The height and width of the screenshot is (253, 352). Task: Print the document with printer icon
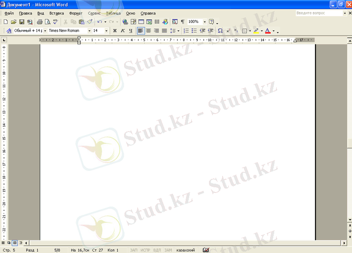(x=40, y=21)
